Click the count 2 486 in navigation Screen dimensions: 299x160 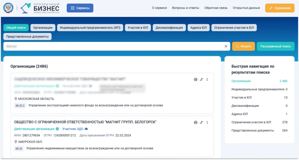coord(283,81)
